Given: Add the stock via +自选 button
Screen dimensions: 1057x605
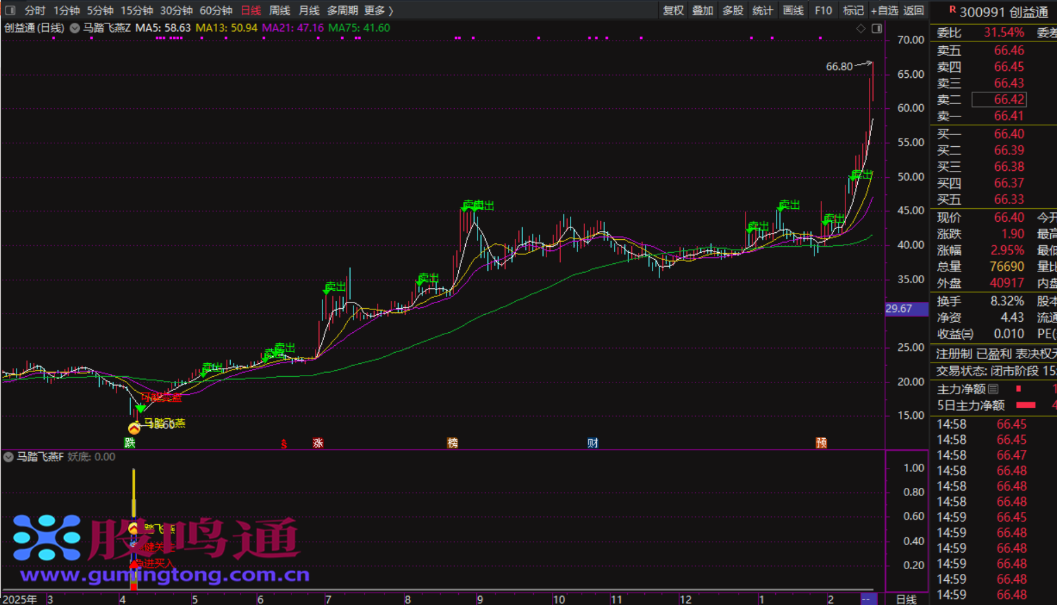Looking at the screenshot, I should pyautogui.click(x=884, y=10).
